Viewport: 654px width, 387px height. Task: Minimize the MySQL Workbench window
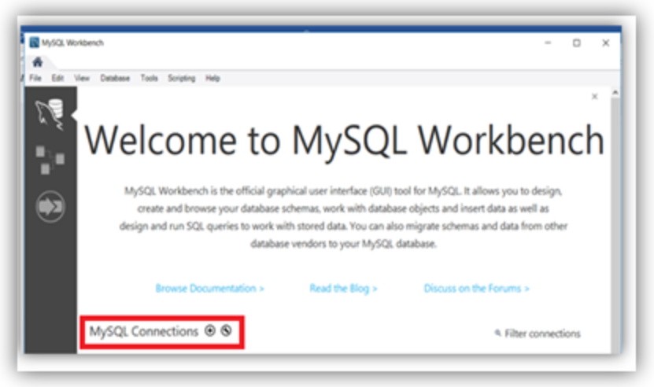(x=548, y=42)
